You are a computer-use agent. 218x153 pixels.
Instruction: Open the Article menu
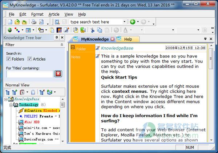(x=54, y=14)
